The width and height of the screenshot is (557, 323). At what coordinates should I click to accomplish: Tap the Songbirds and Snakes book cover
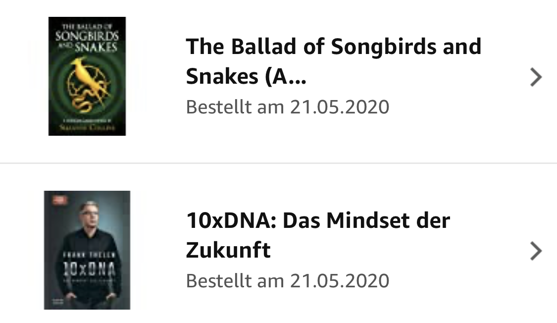(x=87, y=76)
